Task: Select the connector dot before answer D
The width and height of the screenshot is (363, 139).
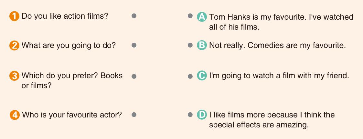Action: (x=190, y=115)
